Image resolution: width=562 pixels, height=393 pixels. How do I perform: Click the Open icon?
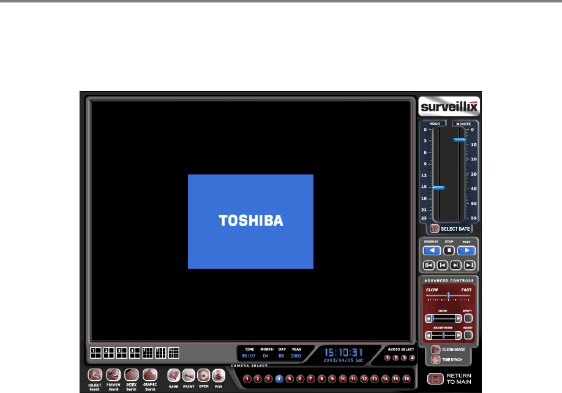(204, 376)
